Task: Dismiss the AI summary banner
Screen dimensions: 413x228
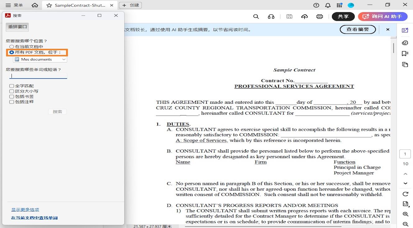Action: tap(388, 30)
